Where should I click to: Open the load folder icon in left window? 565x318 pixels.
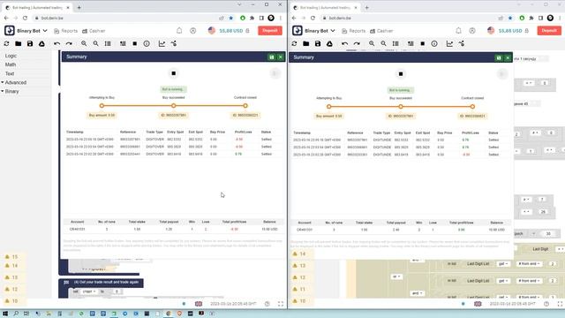[18, 43]
